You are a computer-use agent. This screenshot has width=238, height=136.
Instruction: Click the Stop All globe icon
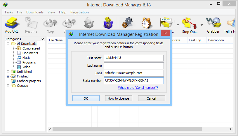[69, 23]
